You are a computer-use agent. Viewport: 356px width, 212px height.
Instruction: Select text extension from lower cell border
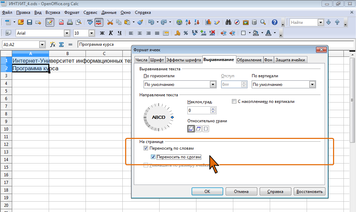click(x=191, y=129)
